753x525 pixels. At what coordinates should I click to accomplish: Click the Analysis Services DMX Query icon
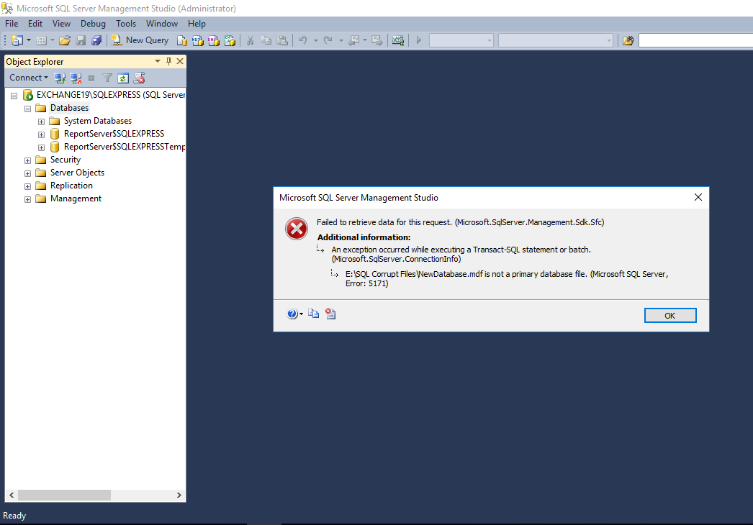pos(214,41)
